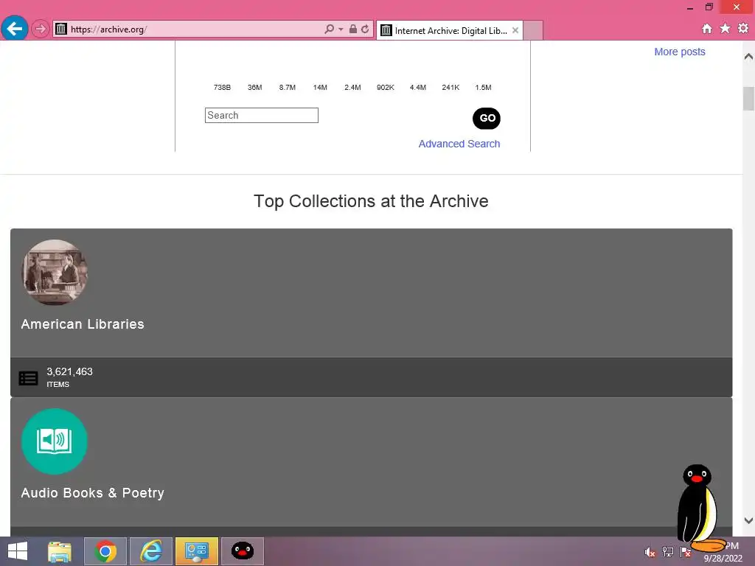This screenshot has width=755, height=566.
Task: Open the American Libraries title link
Action: tap(83, 324)
